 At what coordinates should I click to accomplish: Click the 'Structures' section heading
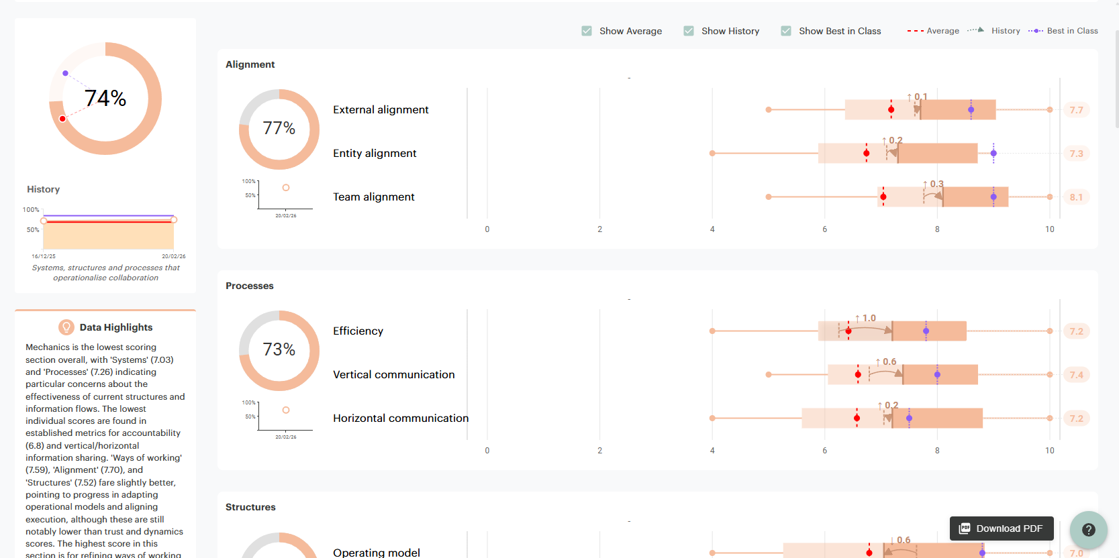tap(250, 507)
